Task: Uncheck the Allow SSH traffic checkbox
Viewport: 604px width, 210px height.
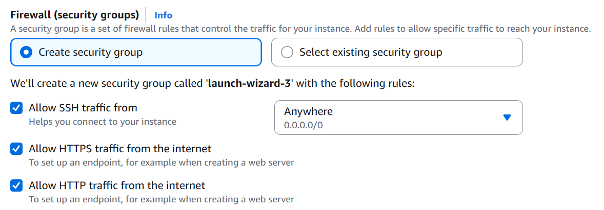Action: 17,108
